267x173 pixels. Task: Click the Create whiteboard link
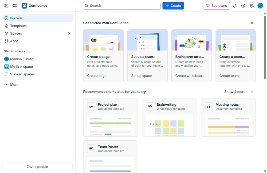(190, 76)
